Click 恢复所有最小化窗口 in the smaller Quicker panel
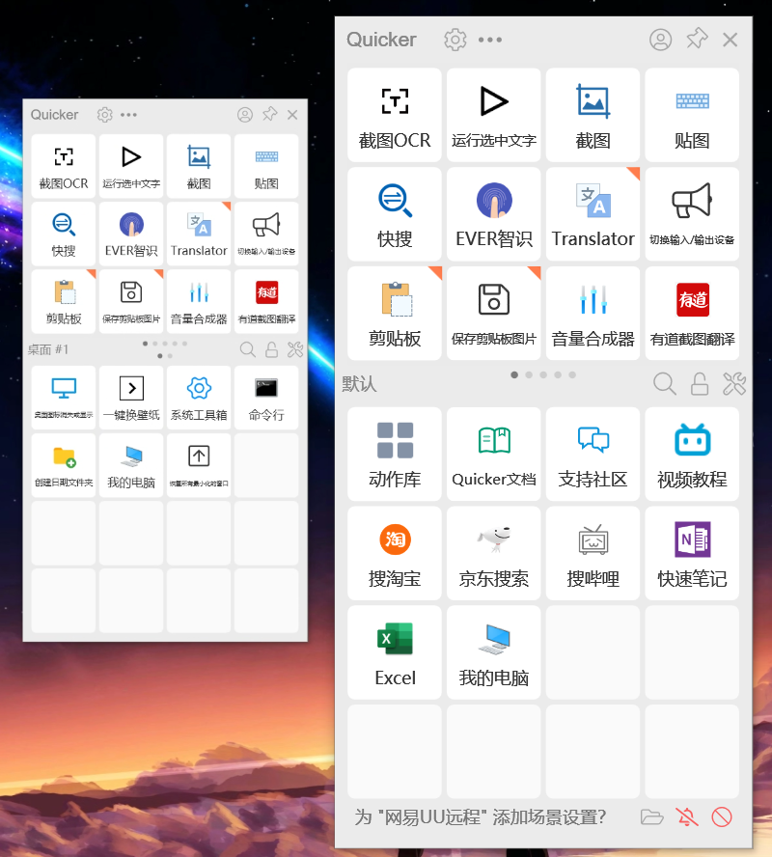 (199, 466)
